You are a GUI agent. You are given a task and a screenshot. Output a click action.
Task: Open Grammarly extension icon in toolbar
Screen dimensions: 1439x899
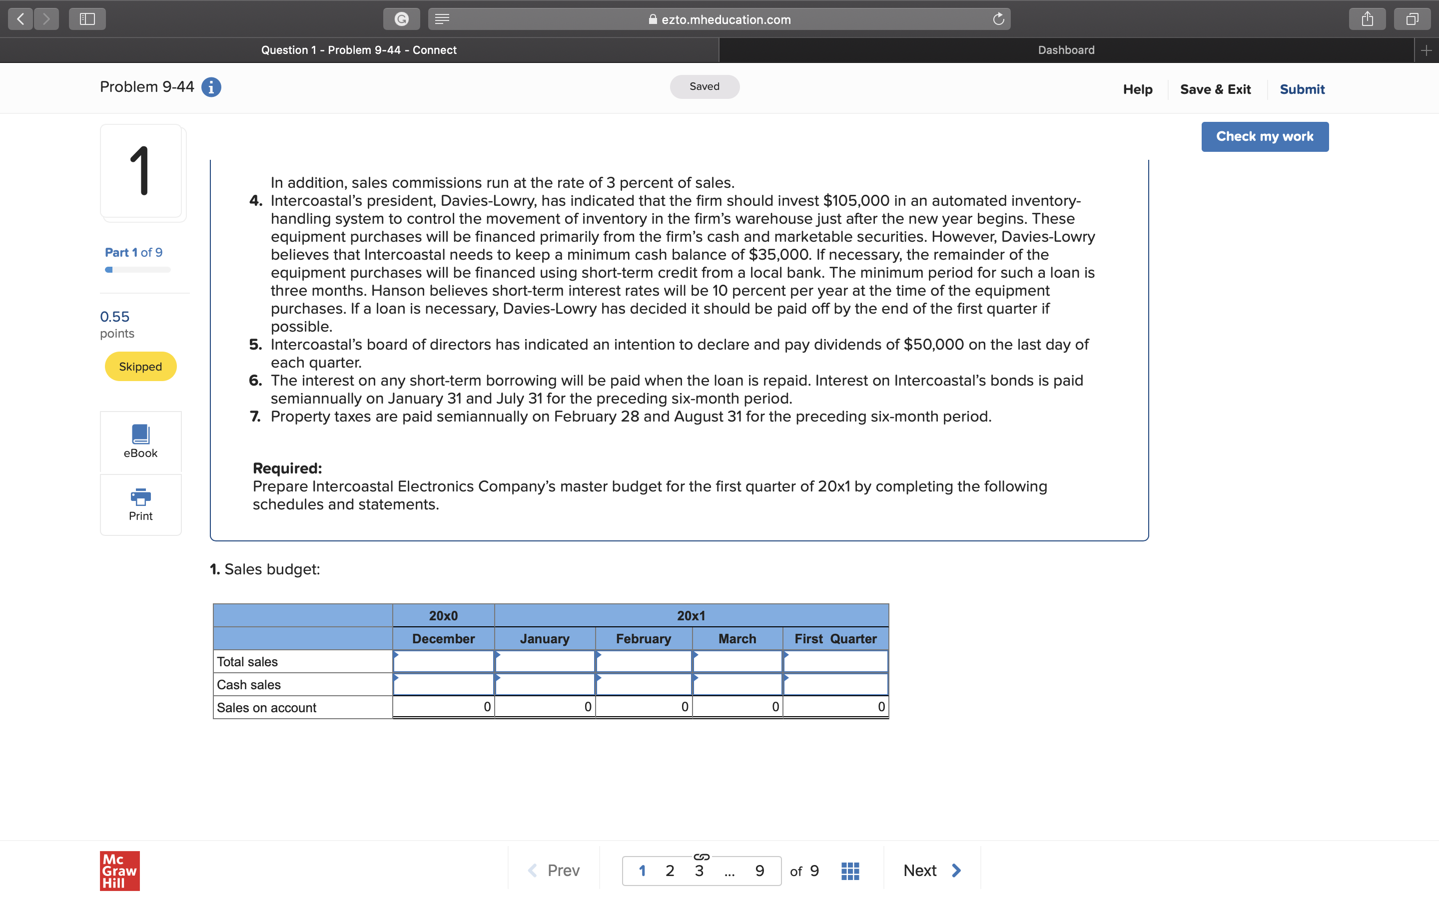[401, 19]
